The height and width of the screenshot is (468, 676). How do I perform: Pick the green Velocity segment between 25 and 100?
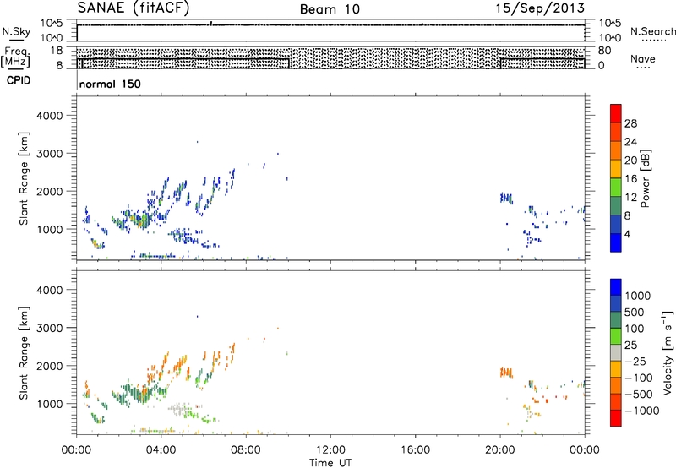(x=616, y=336)
